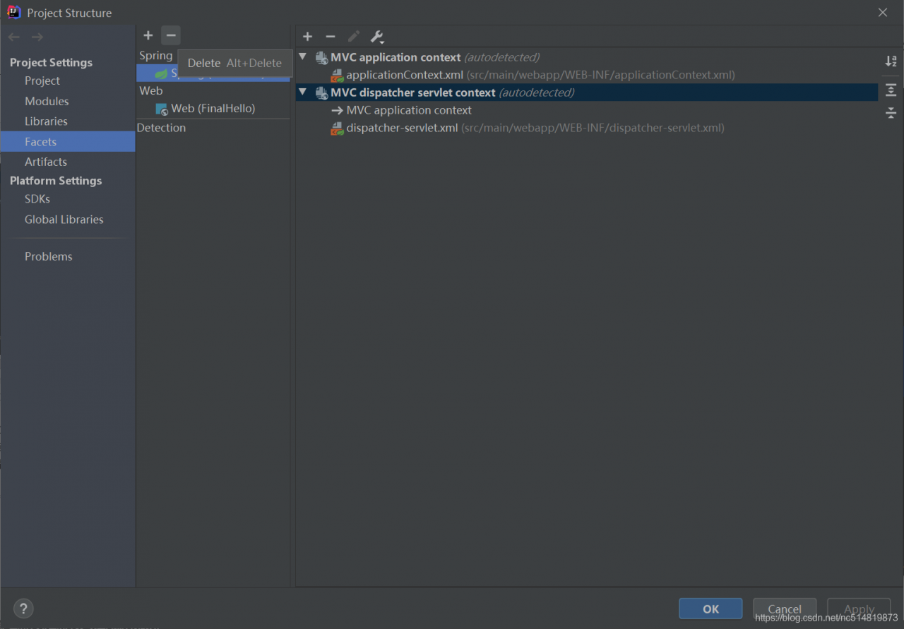Click the OK button
The width and height of the screenshot is (904, 629).
(710, 609)
